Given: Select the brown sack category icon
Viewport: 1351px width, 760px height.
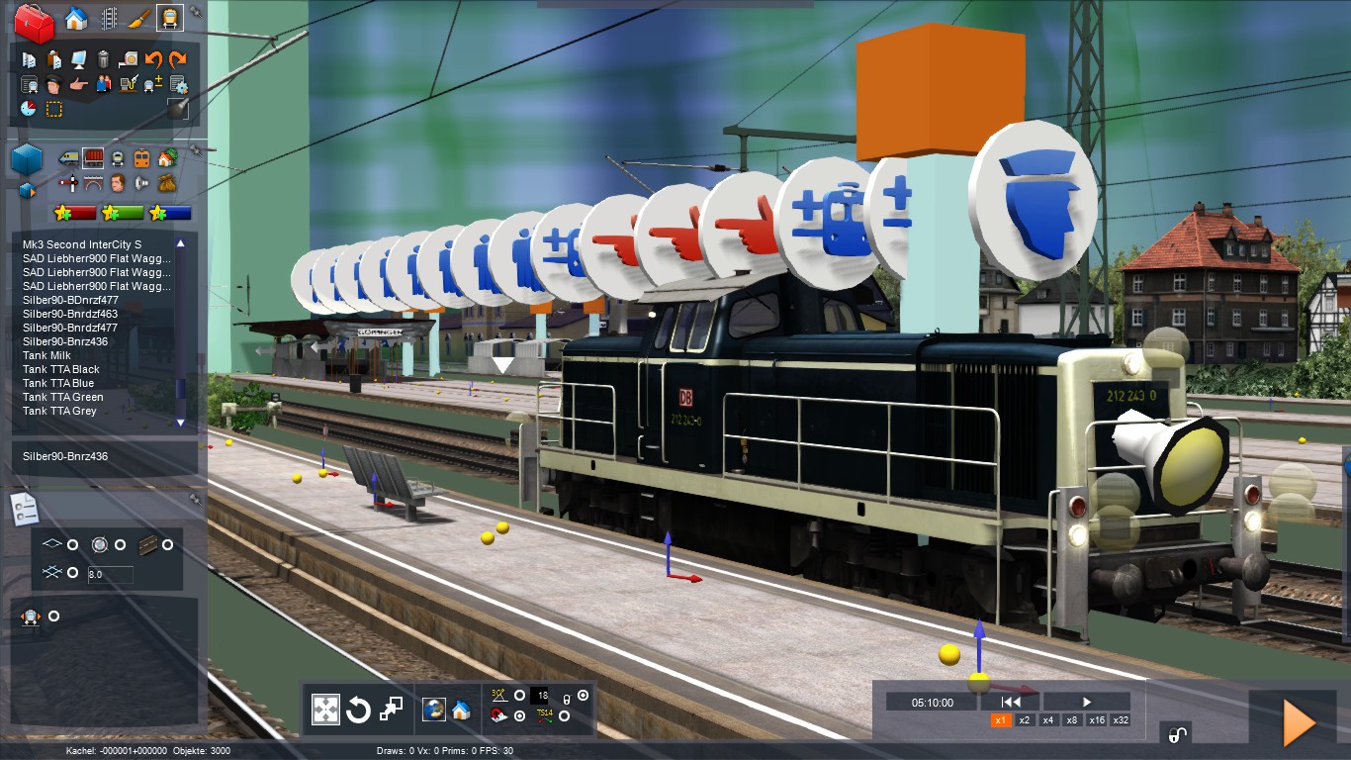Looking at the screenshot, I should tap(166, 182).
